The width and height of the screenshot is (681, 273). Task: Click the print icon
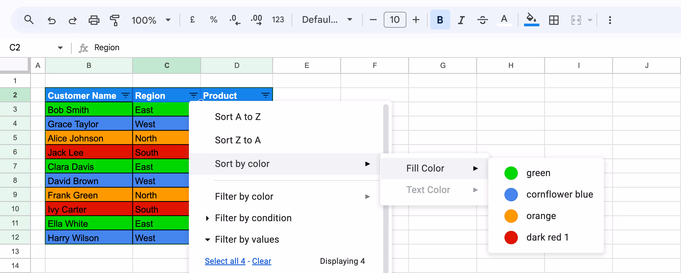(94, 20)
